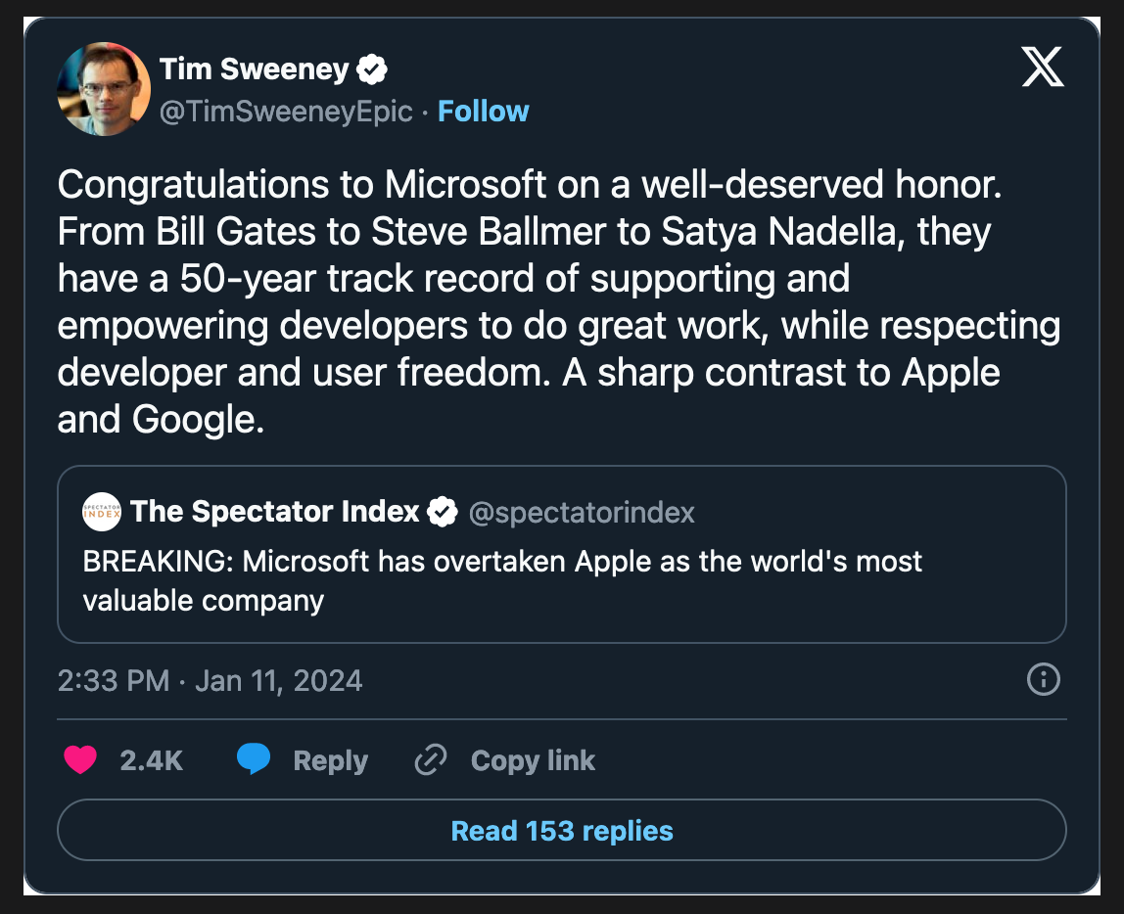Screen dimensions: 1124x914
Task: Click the Tim Sweeney display name
Action: click(254, 69)
